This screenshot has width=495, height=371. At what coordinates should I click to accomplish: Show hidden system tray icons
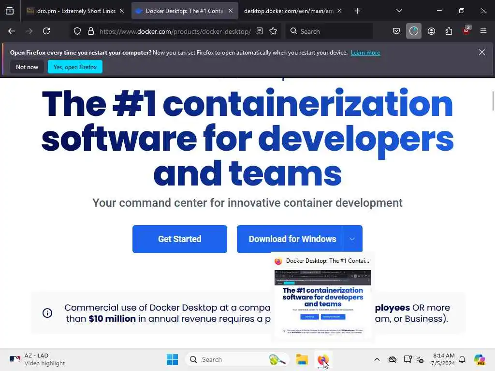click(x=377, y=359)
